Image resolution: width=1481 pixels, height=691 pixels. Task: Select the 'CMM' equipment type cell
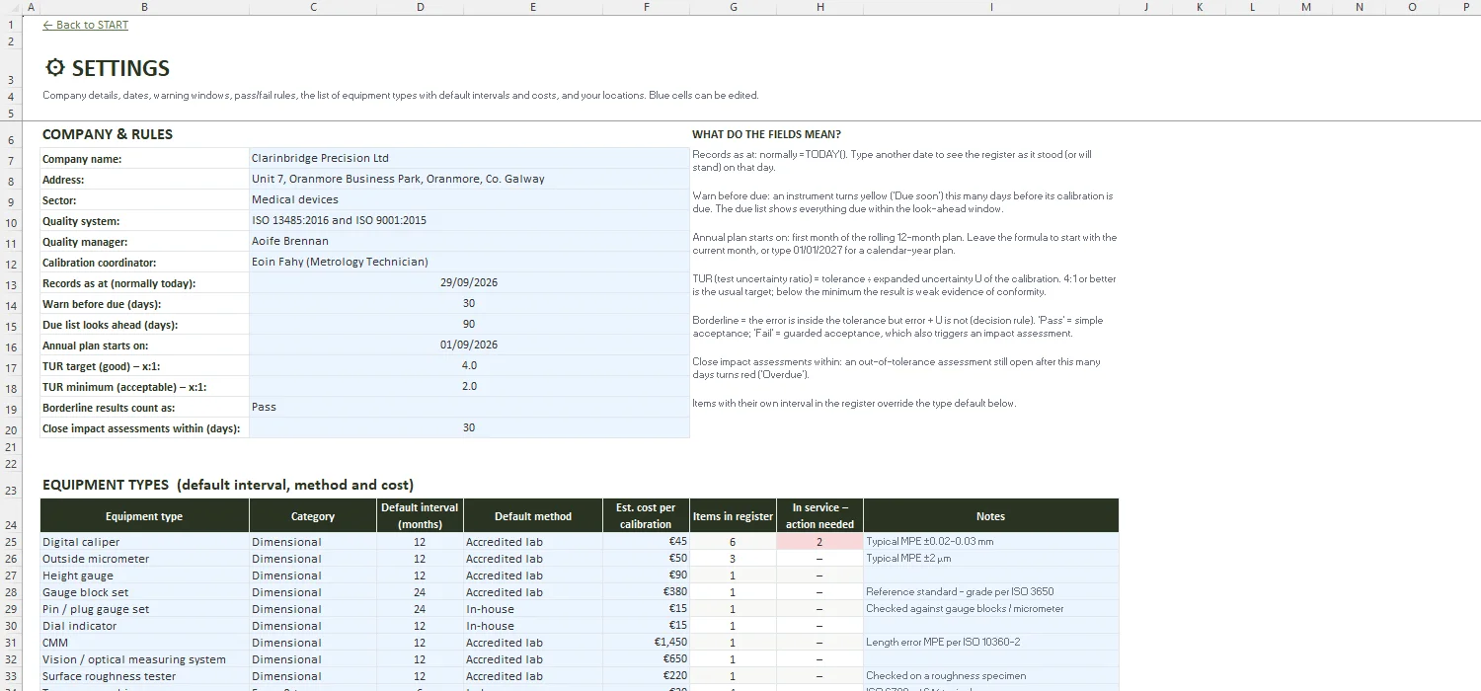point(144,643)
